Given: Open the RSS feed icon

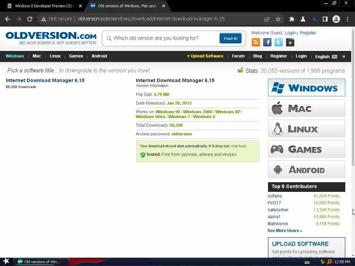Looking at the screenshot, I should pyautogui.click(x=256, y=42).
